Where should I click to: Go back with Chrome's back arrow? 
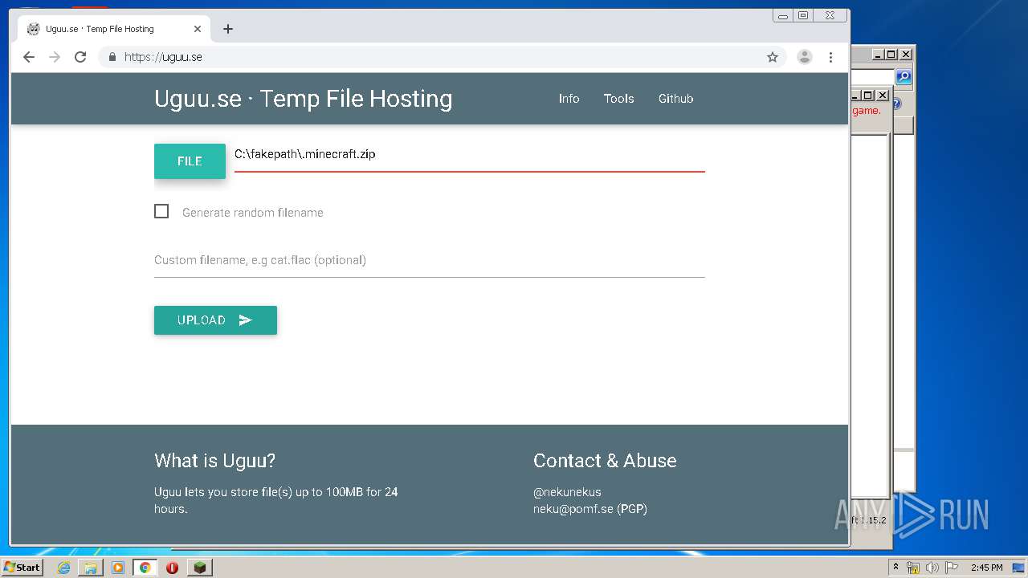29,57
